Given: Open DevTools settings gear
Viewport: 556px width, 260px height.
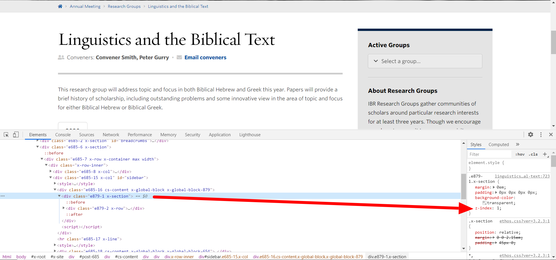Looking at the screenshot, I should click(x=530, y=134).
